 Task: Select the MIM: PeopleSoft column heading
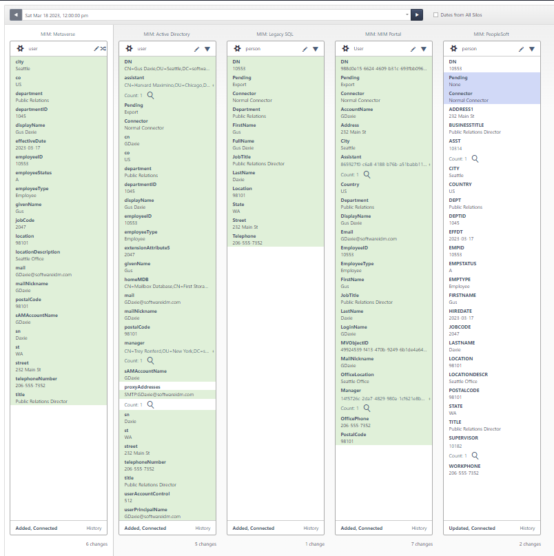click(491, 34)
